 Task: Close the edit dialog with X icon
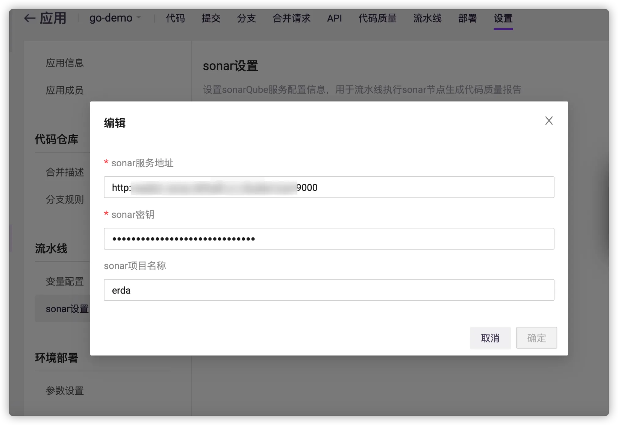[x=549, y=120]
